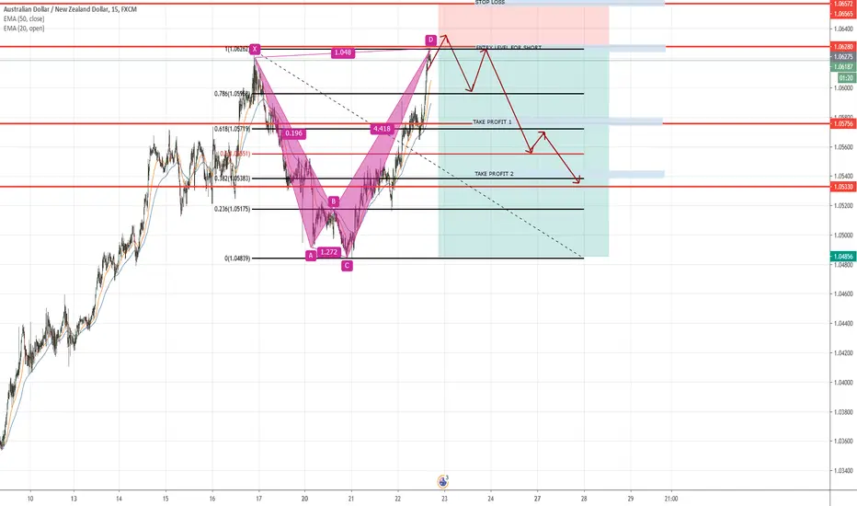Click the 1.03600 price axis value
This screenshot has width=857, height=506.
tap(843, 442)
